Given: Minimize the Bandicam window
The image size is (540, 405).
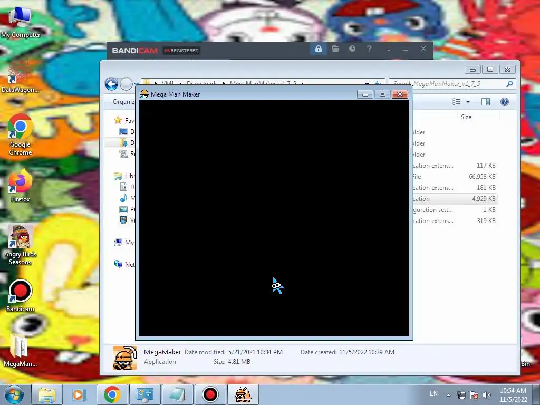Looking at the screenshot, I should pyautogui.click(x=406, y=49).
